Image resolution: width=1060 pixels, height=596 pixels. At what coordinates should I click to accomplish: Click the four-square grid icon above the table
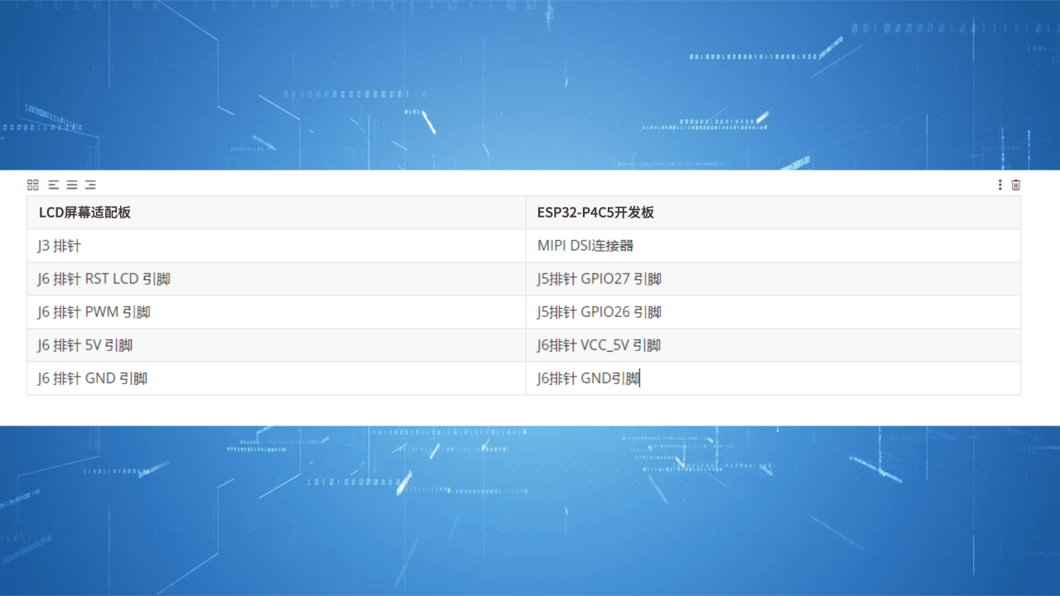(x=33, y=185)
